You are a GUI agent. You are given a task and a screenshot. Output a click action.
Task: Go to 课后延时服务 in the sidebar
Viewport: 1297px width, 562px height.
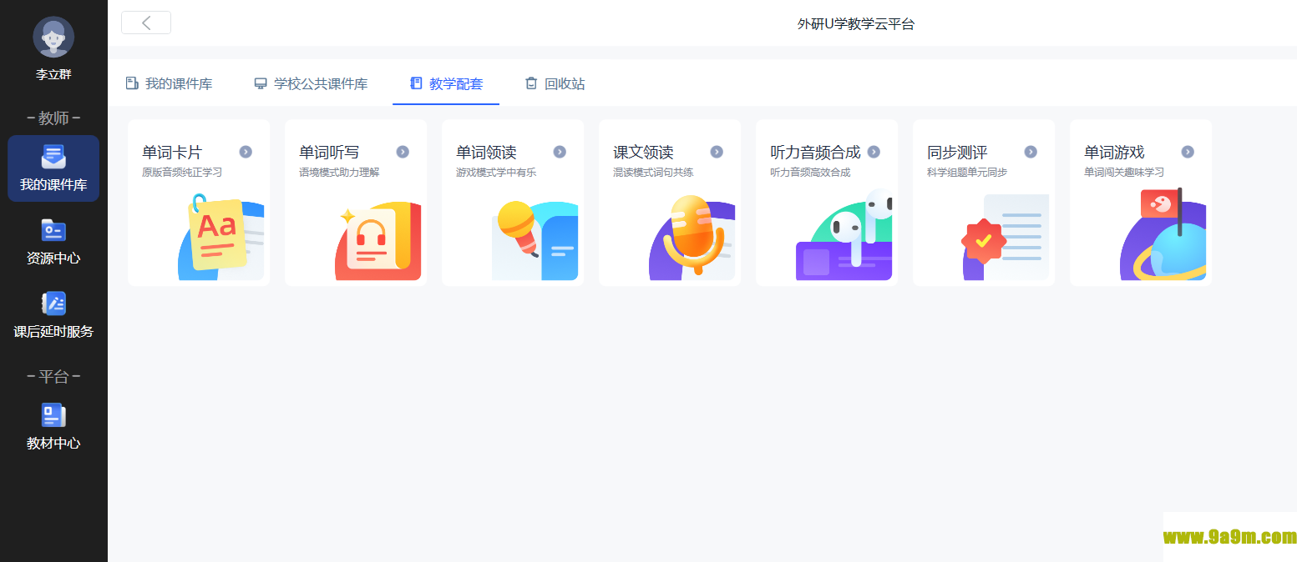pos(53,315)
